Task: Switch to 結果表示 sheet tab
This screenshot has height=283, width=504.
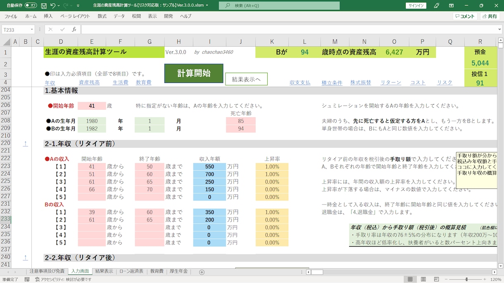Action: (x=104, y=271)
